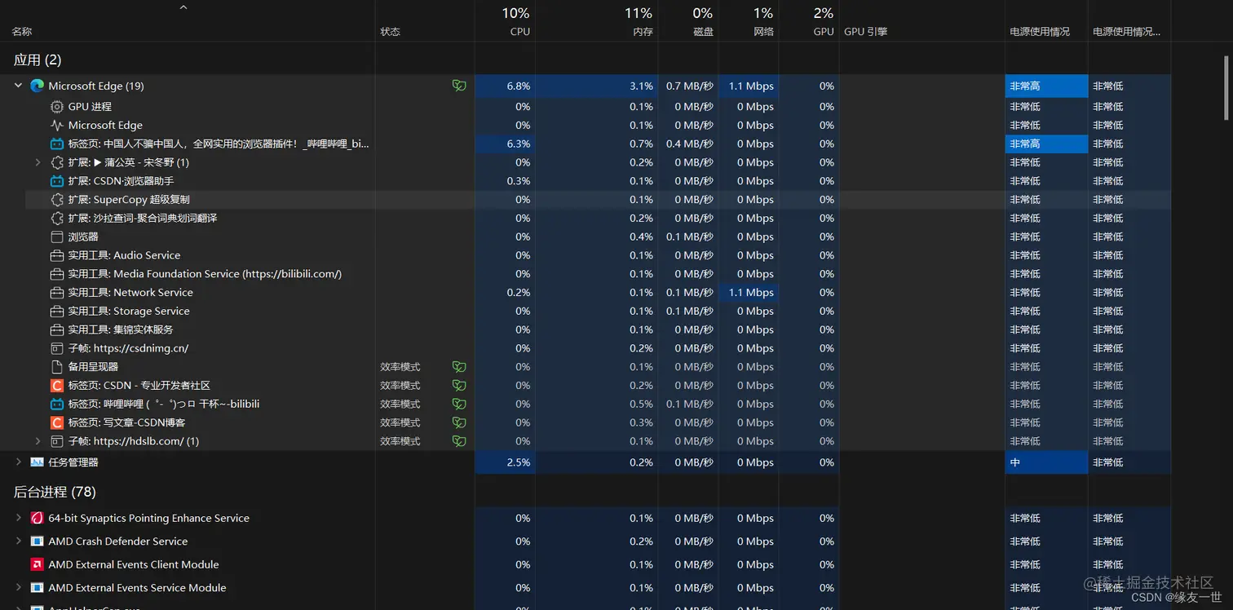1233x610 pixels.
Task: Sort by 状态 column header
Action: [390, 32]
